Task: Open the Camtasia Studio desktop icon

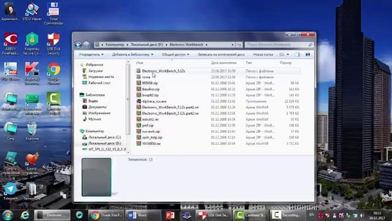Action: [53, 103]
